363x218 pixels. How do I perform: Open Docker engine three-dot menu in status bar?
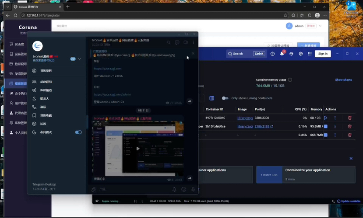point(142,201)
